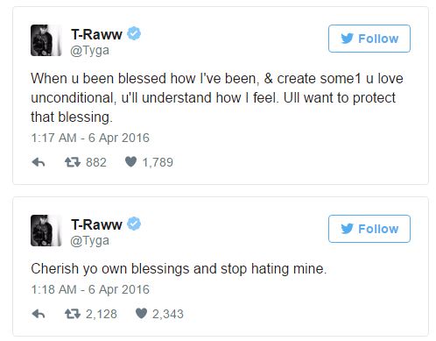Screen dimensions: 436x341
Task: Open T-Raww avatar in second tweet
Action: click(46, 231)
